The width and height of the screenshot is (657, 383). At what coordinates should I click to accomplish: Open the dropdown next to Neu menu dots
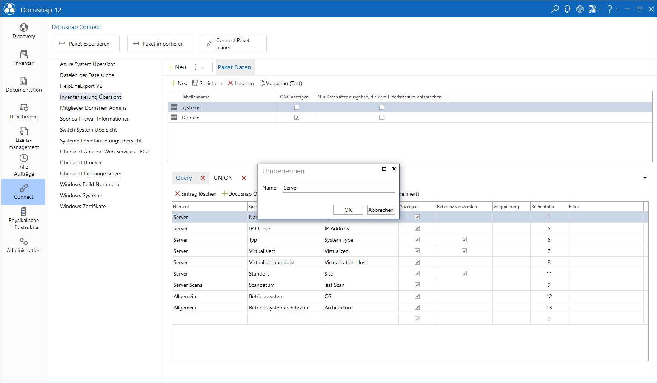pyautogui.click(x=203, y=67)
